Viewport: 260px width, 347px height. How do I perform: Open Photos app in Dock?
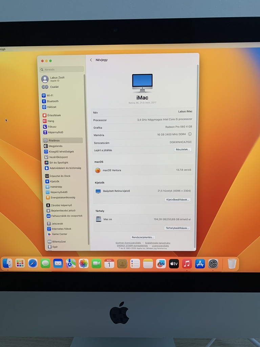point(84,264)
